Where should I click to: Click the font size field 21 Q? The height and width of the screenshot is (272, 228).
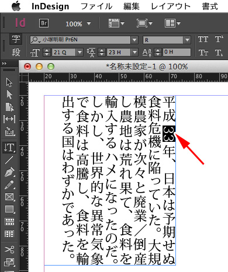point(64,53)
